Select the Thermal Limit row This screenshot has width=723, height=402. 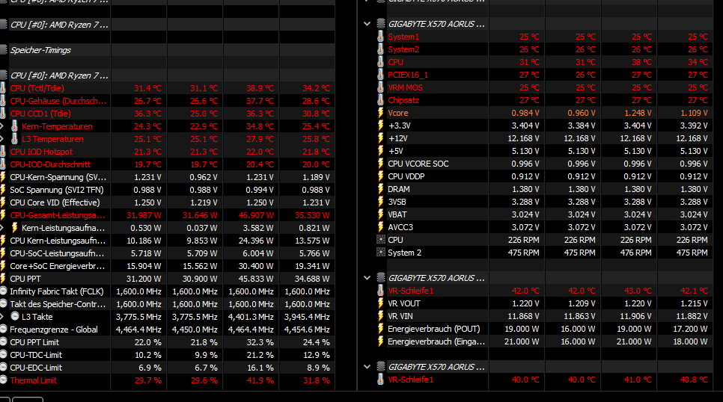click(x=168, y=380)
